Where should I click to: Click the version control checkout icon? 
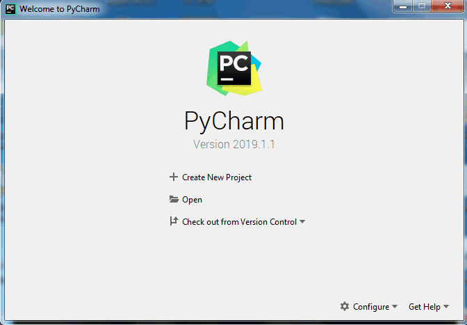click(x=174, y=221)
